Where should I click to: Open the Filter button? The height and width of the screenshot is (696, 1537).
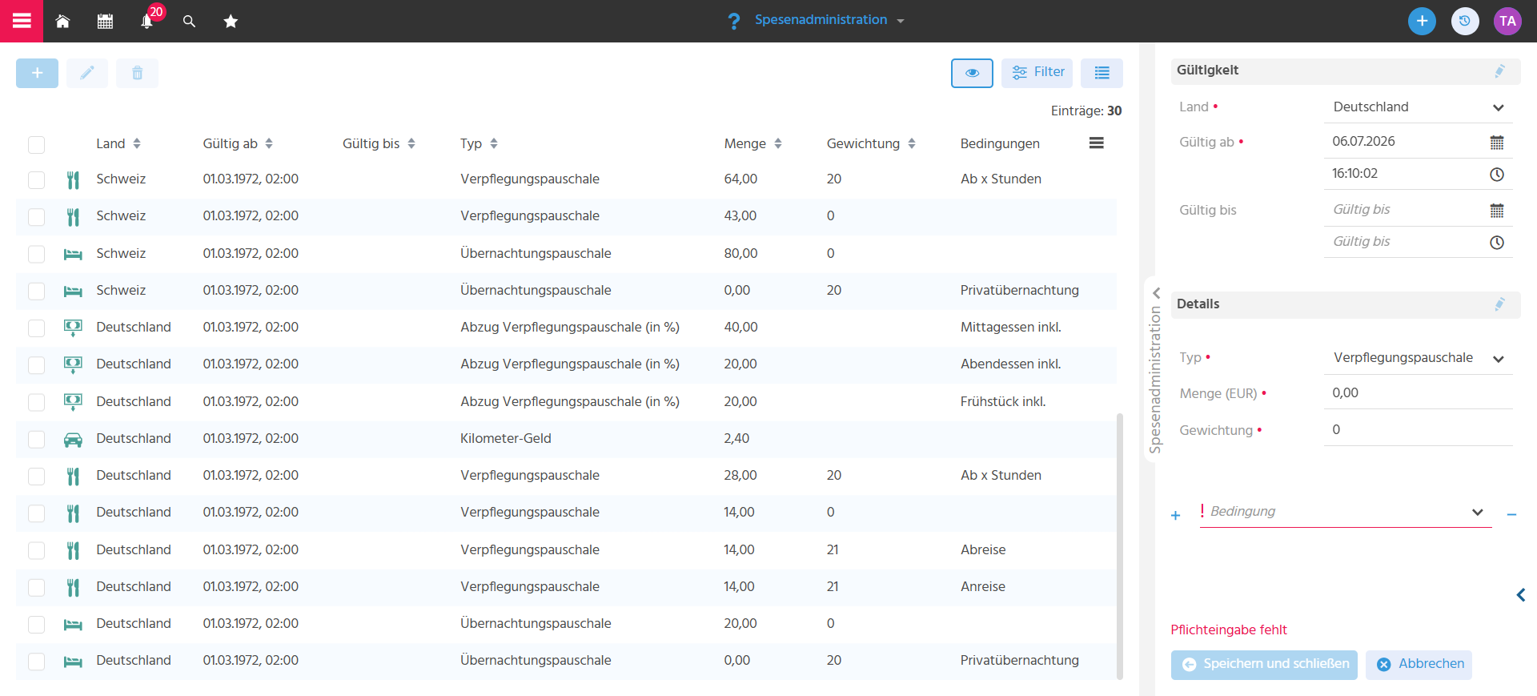[1037, 73]
